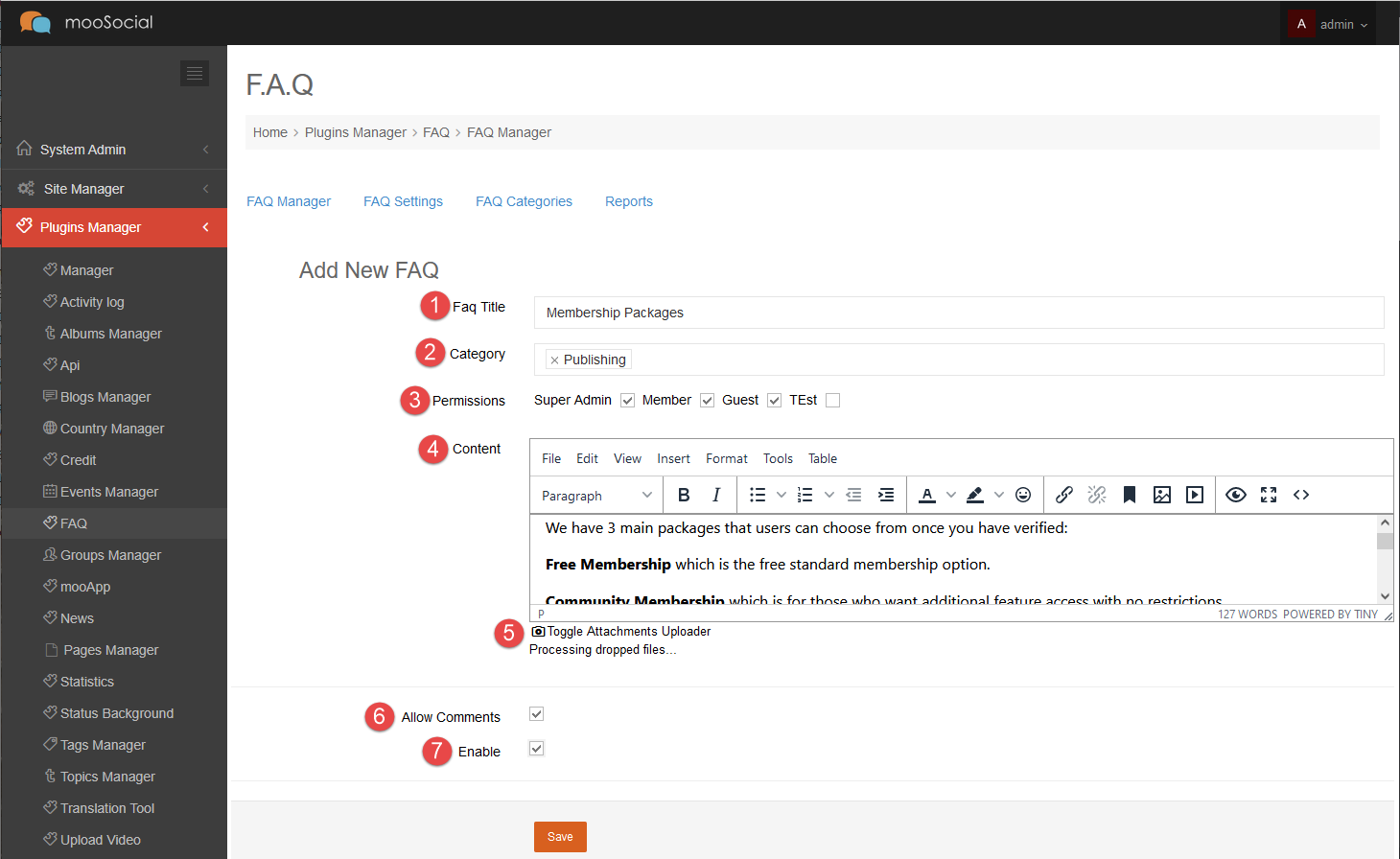Screen dimensions: 1400x859
Task: Toggle bold formatting in editor
Action: click(x=684, y=495)
